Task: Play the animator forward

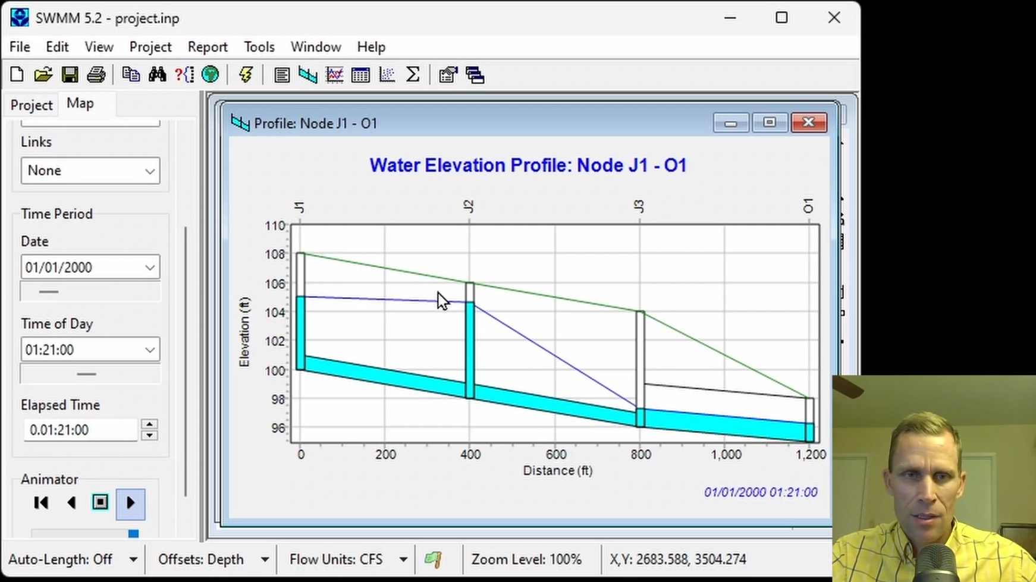Action: pyautogui.click(x=130, y=503)
